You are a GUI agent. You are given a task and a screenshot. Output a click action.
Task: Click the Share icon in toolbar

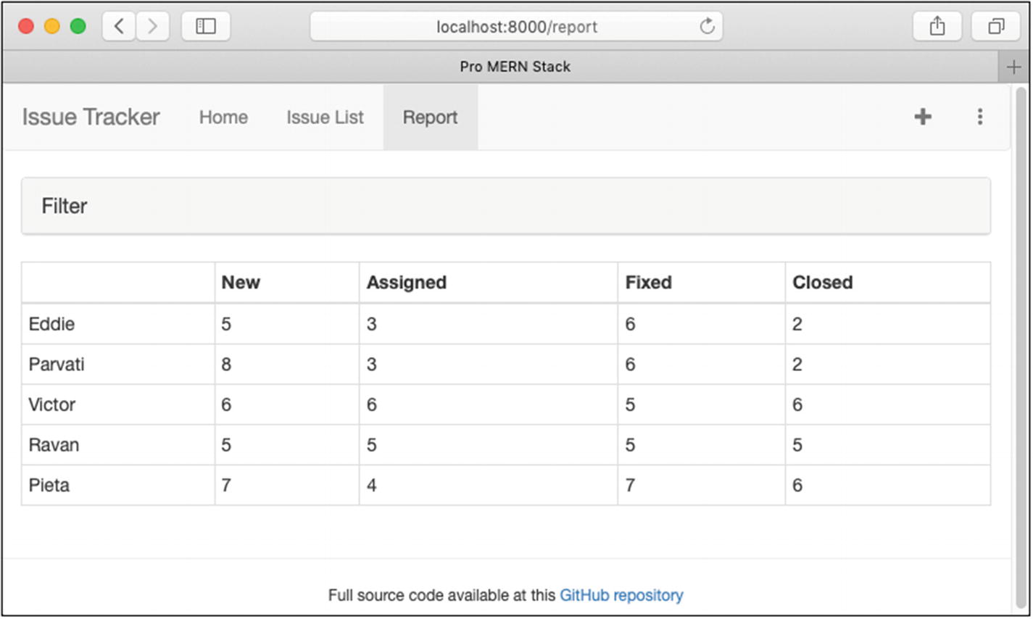tap(937, 27)
